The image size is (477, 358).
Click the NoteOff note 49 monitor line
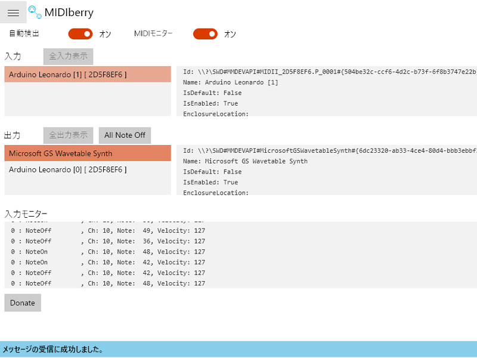107,230
